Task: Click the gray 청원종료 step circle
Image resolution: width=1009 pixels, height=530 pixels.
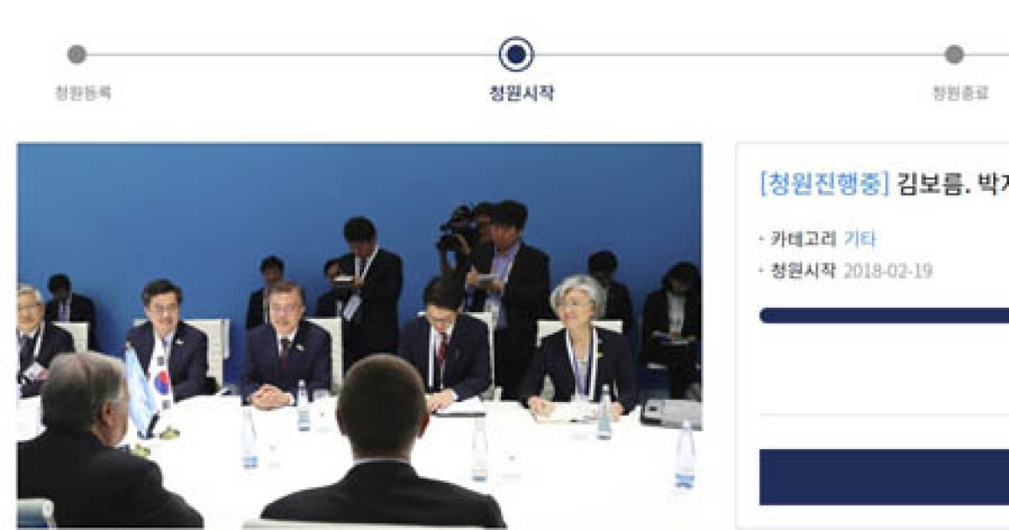Action: pos(954,55)
